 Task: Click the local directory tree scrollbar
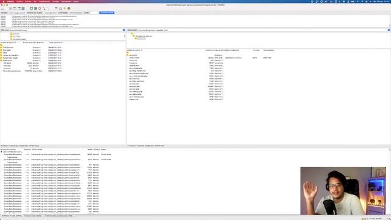tap(125, 36)
